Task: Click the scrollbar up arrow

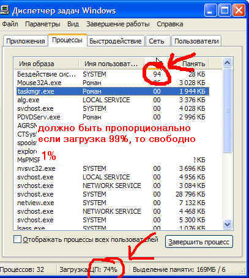Action: pos(227,63)
